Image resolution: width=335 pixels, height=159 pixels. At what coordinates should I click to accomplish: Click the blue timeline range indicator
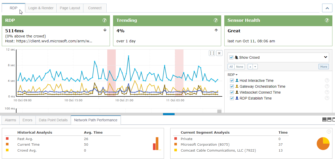click(x=169, y=114)
